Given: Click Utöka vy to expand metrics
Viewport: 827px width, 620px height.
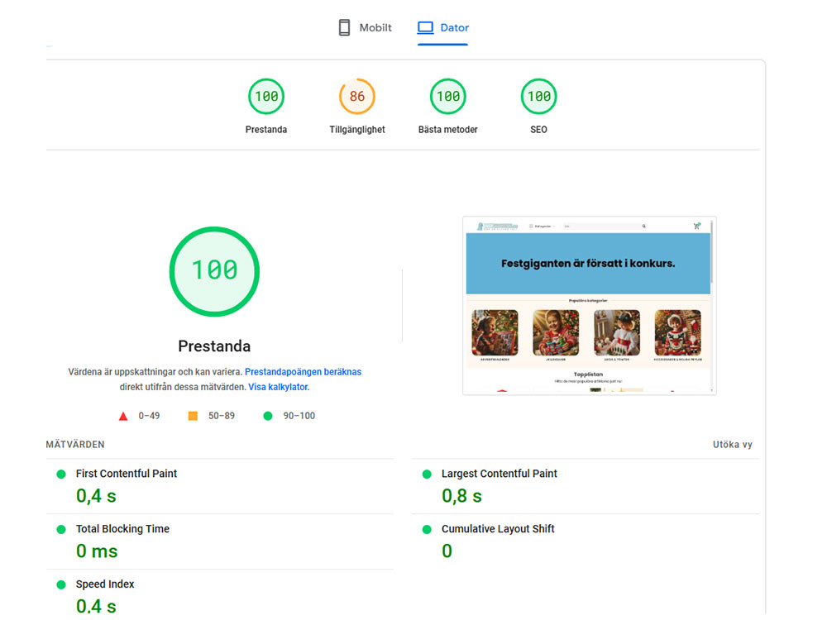Looking at the screenshot, I should [733, 445].
